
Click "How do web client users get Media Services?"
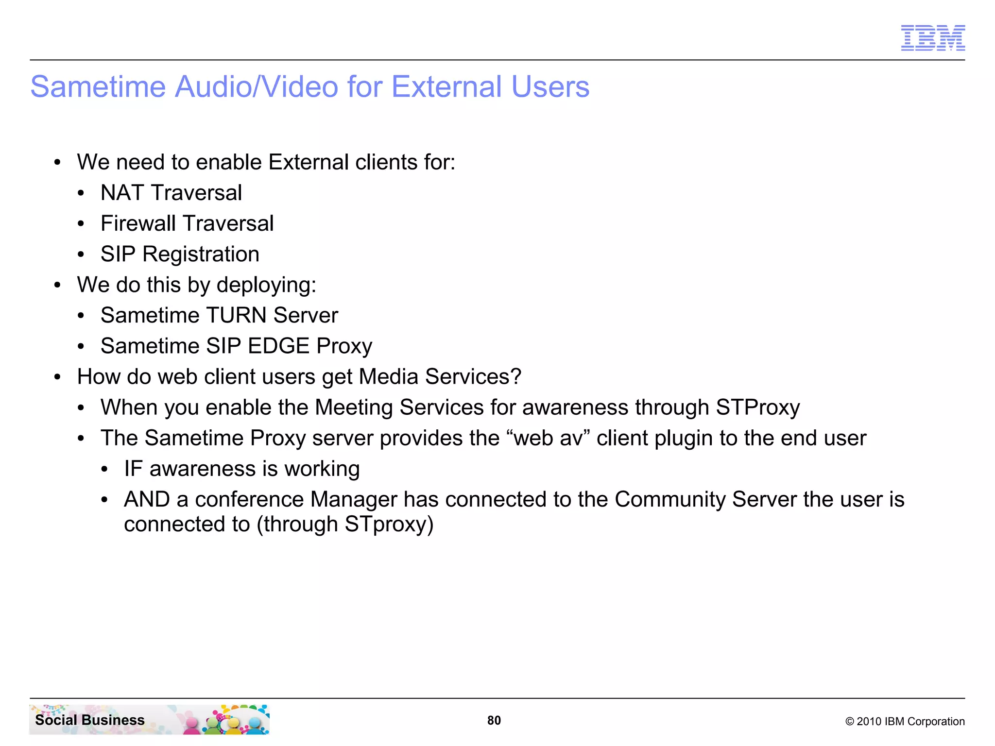(299, 377)
